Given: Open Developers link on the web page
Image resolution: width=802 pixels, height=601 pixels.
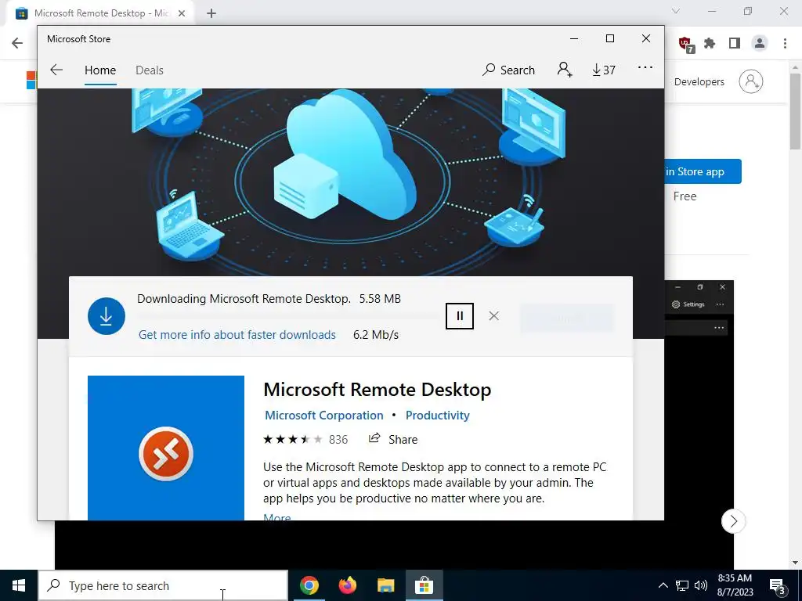Looking at the screenshot, I should click(699, 81).
